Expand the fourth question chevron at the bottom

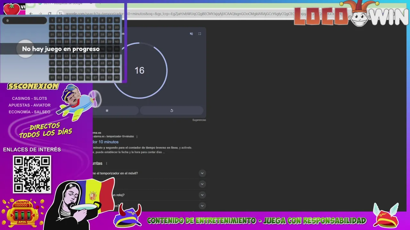(202, 206)
